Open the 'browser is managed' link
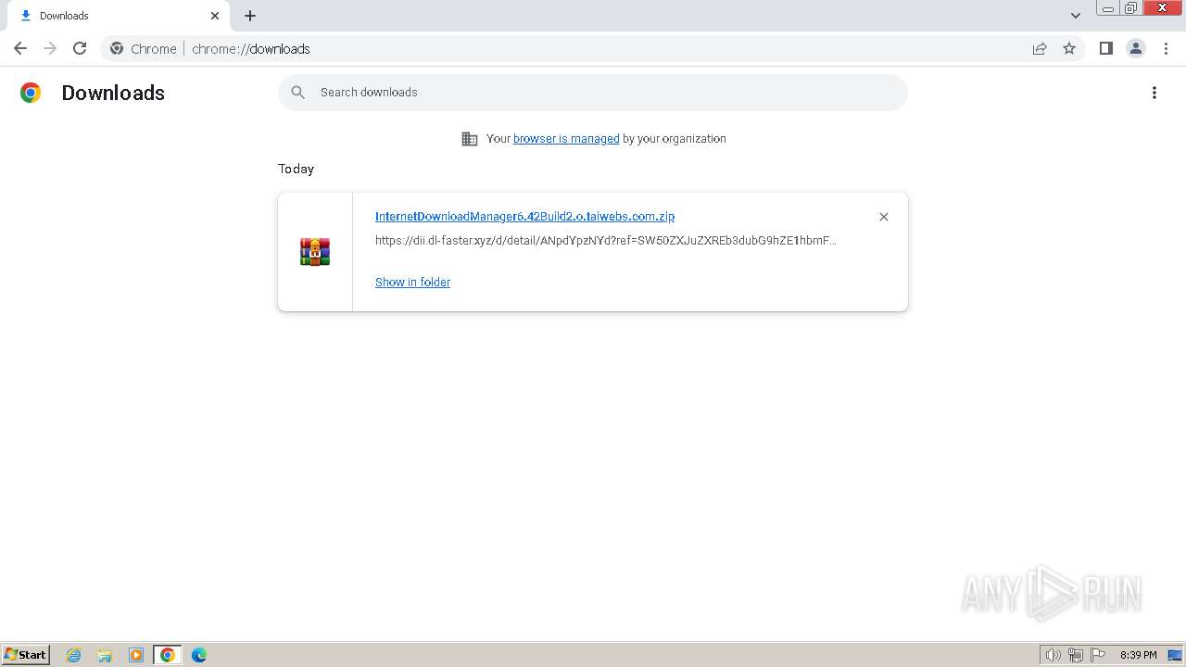The height and width of the screenshot is (667, 1186). 566,139
